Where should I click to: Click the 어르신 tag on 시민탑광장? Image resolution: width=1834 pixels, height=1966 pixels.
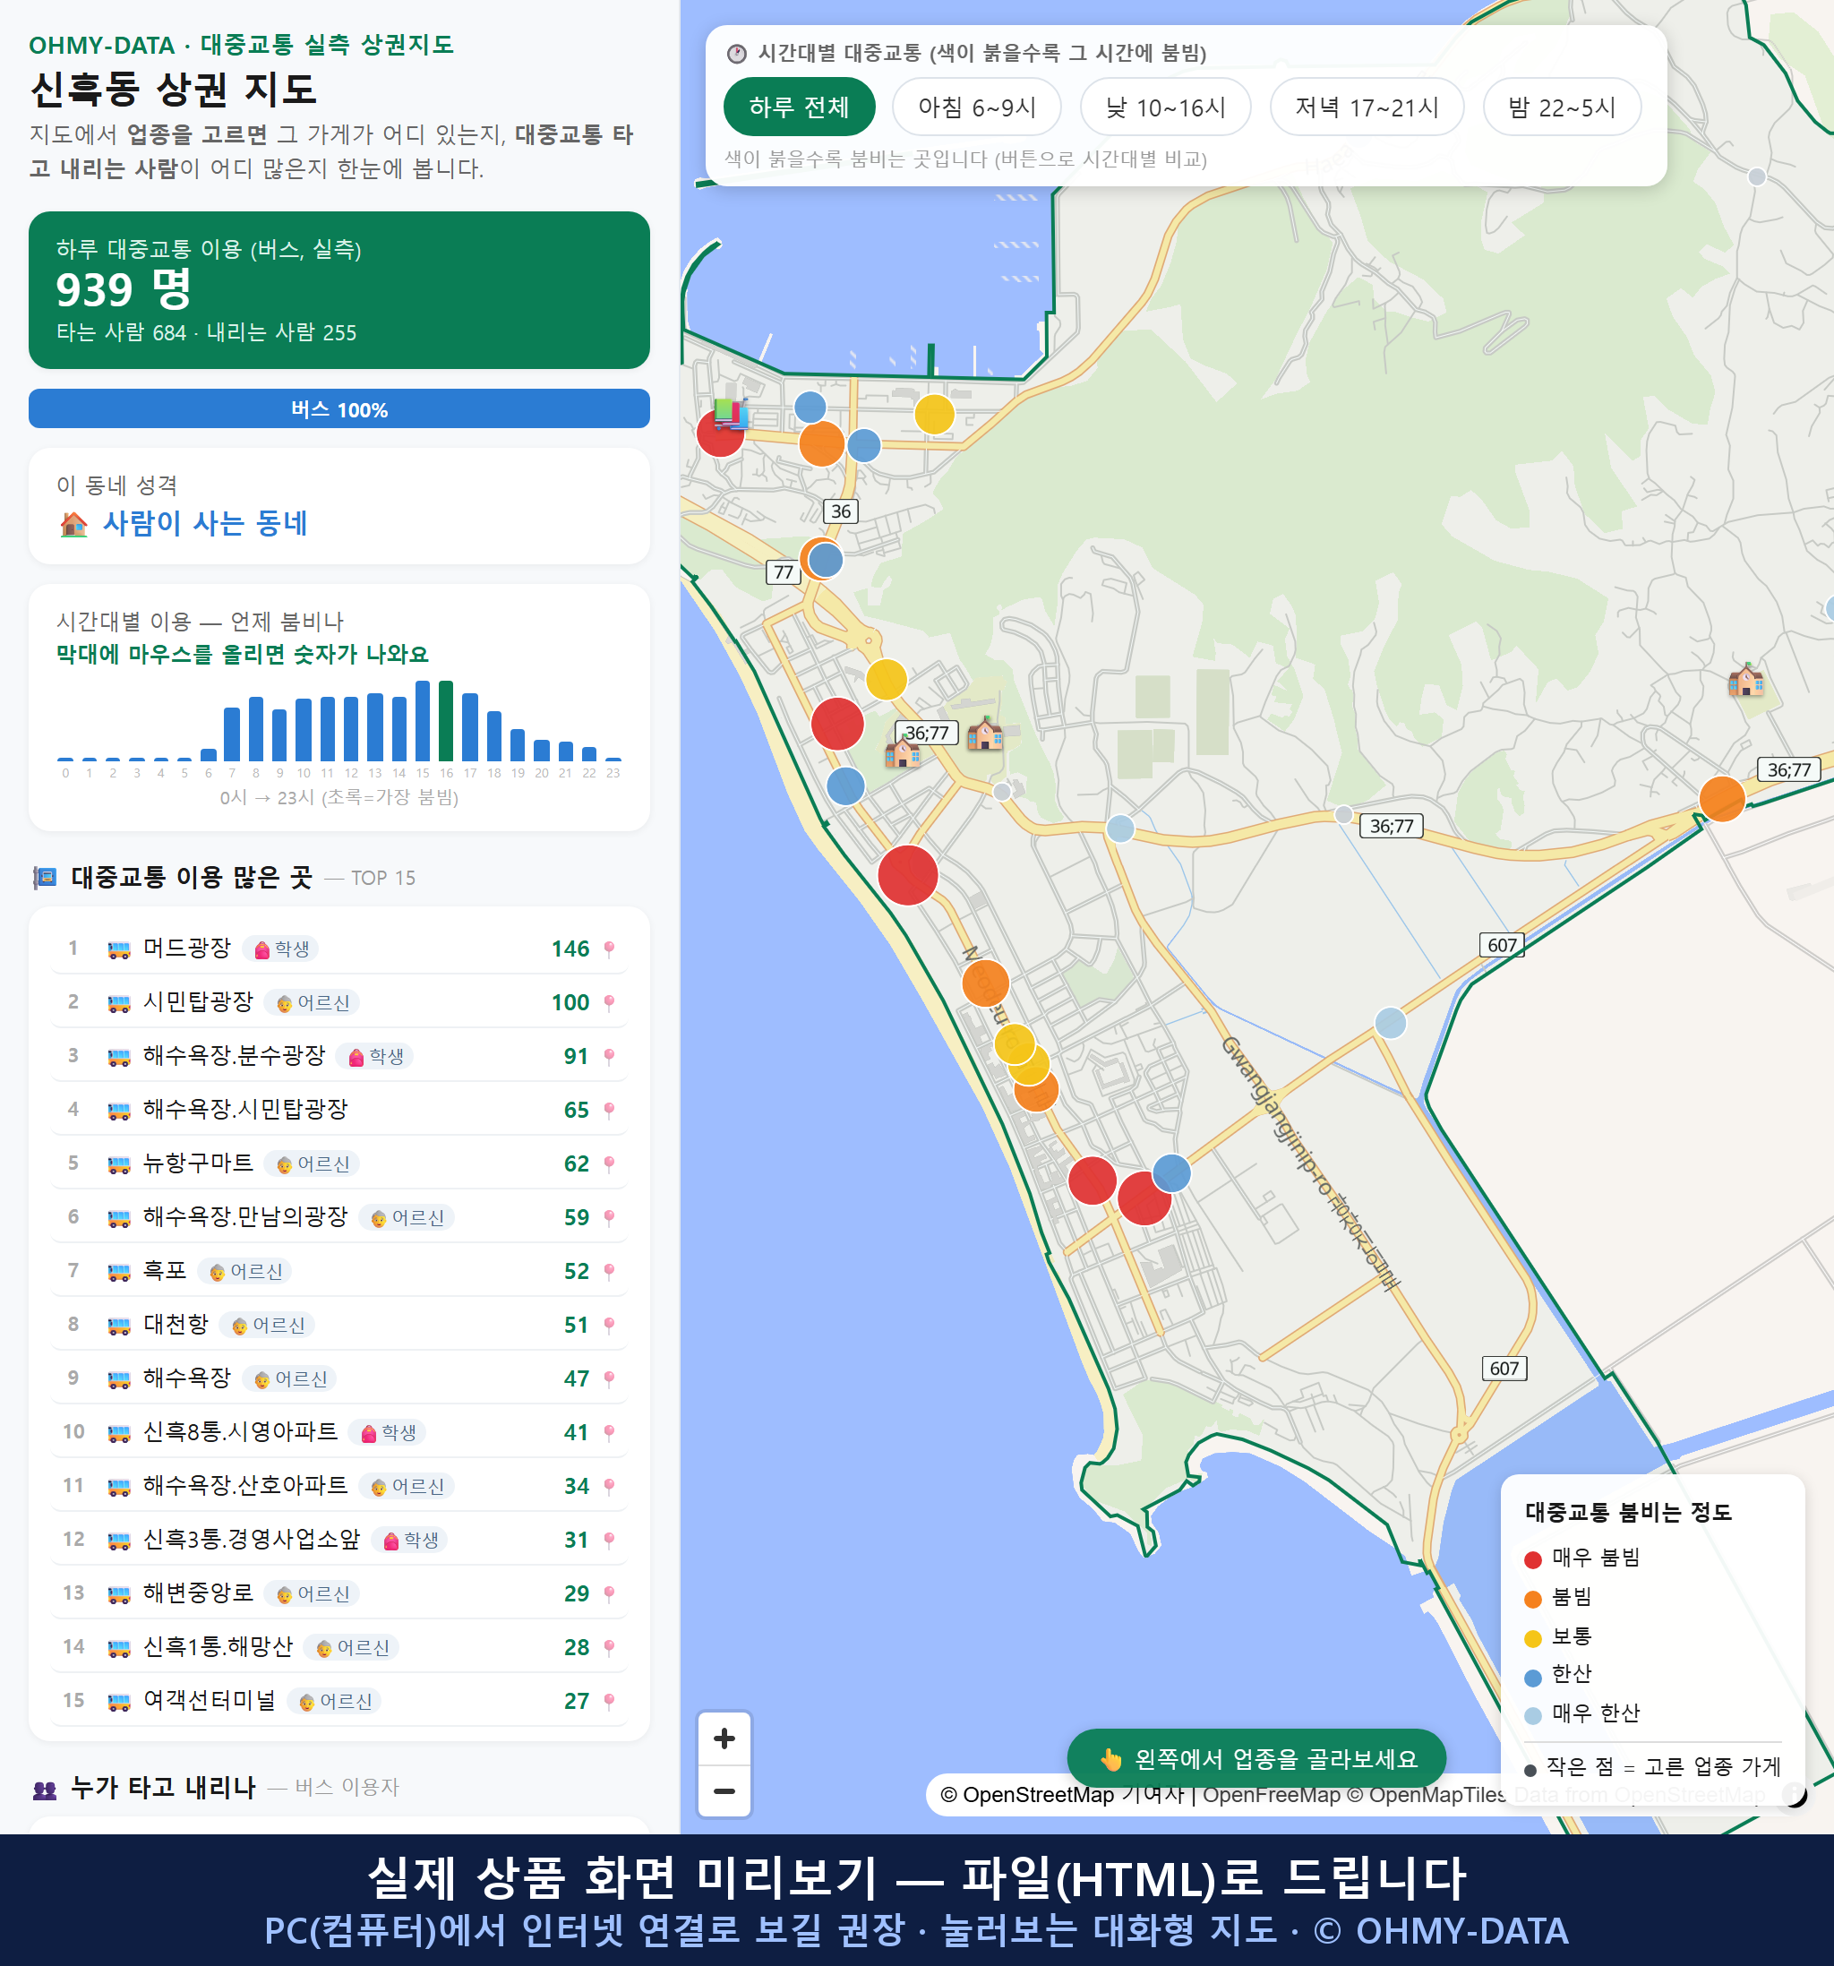[313, 1003]
